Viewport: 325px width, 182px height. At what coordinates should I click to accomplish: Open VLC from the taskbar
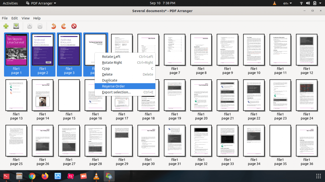tap(96, 176)
